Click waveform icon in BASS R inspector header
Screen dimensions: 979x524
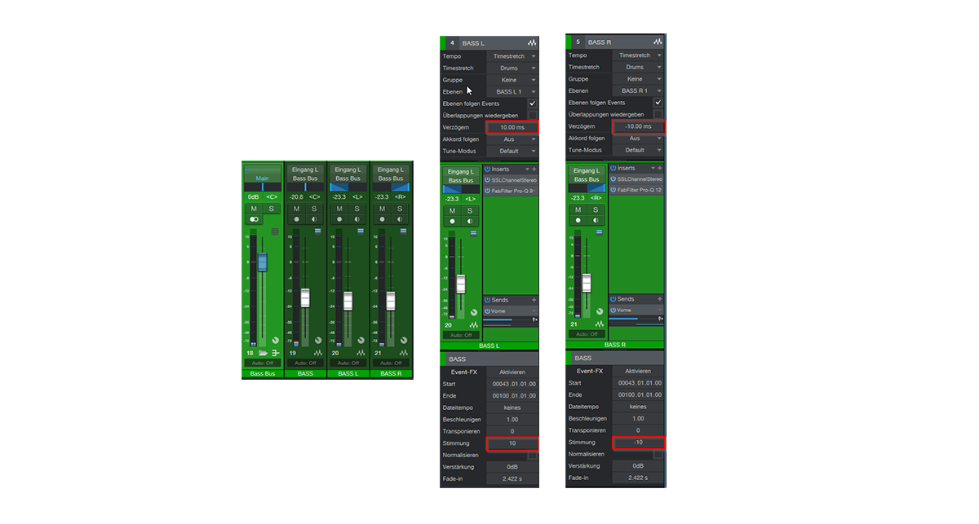point(658,42)
